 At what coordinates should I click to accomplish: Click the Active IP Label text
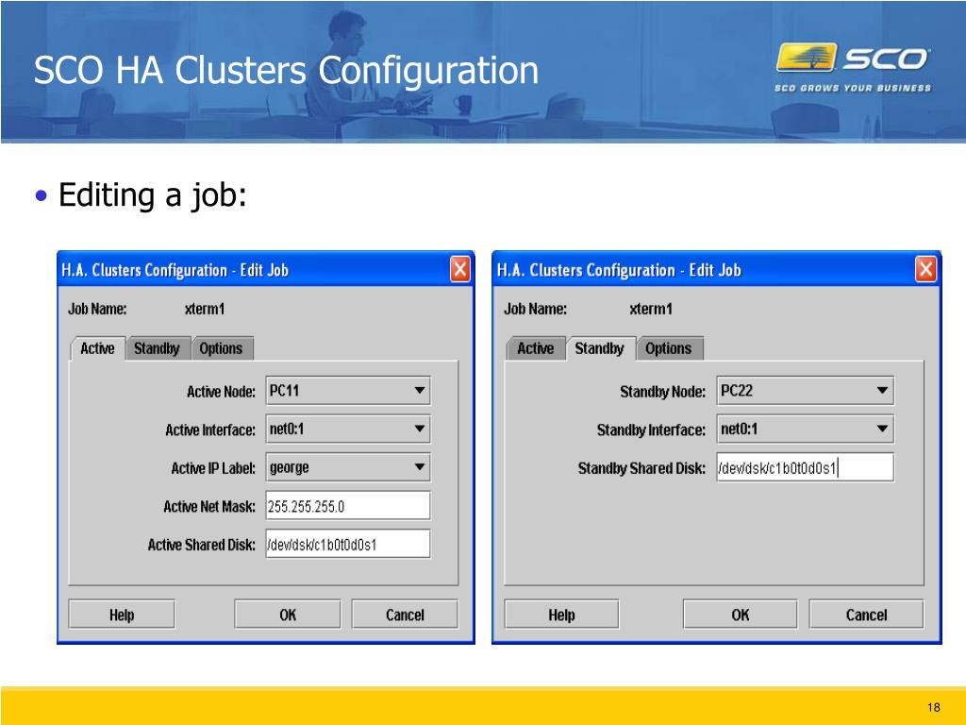[x=213, y=468]
